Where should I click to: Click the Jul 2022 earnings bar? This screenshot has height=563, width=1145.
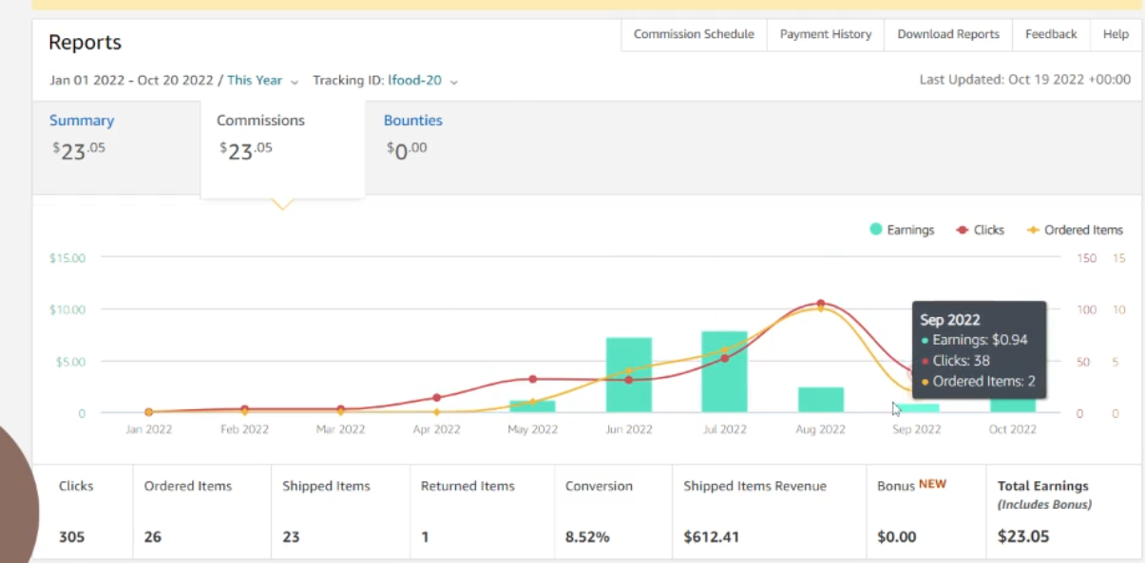pos(725,372)
